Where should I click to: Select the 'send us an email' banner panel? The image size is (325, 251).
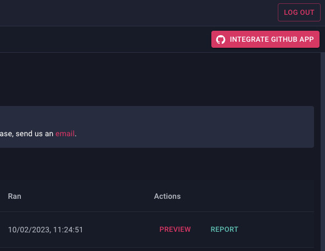coord(157,127)
